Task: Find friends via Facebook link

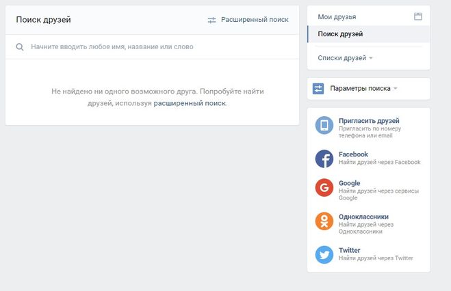Action: (x=353, y=154)
